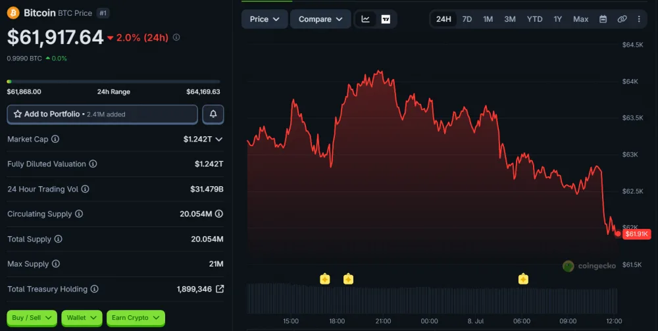Screen dimensions: 658x331
Task: Click the $61,917.64 price text
Action: 55,38
